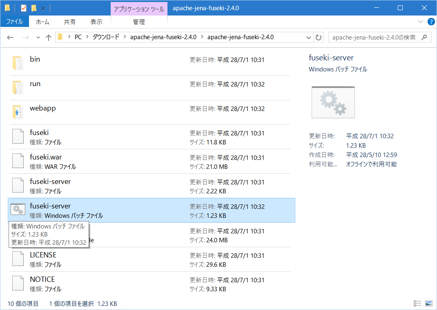The width and height of the screenshot is (437, 310).
Task: Switch to details view using the status bar icon
Action: pos(417,303)
